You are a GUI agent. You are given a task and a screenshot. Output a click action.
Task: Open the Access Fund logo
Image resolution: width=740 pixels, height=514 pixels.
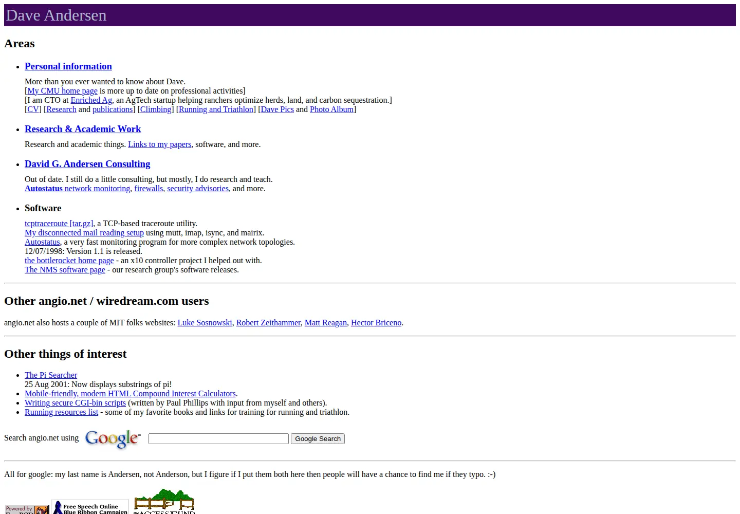click(164, 502)
